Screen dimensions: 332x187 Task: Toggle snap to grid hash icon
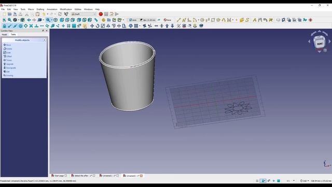pyautogui.click(x=68, y=26)
